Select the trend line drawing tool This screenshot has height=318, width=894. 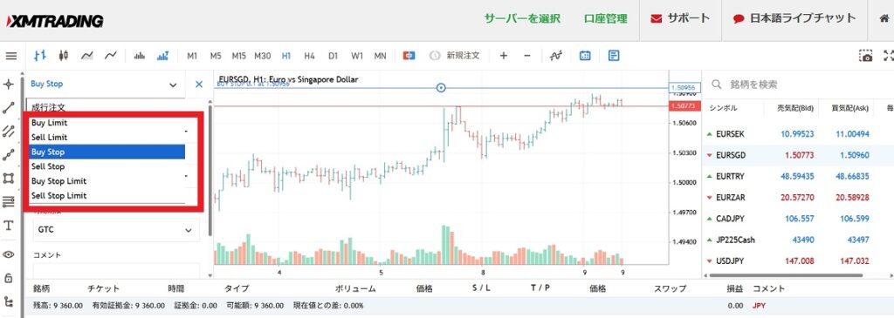click(x=9, y=108)
